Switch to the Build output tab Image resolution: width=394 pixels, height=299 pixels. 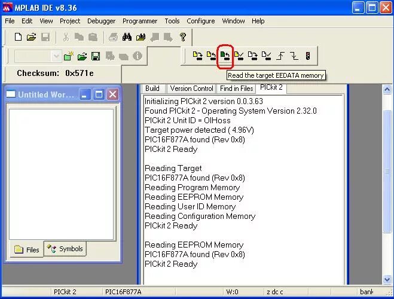coord(152,89)
